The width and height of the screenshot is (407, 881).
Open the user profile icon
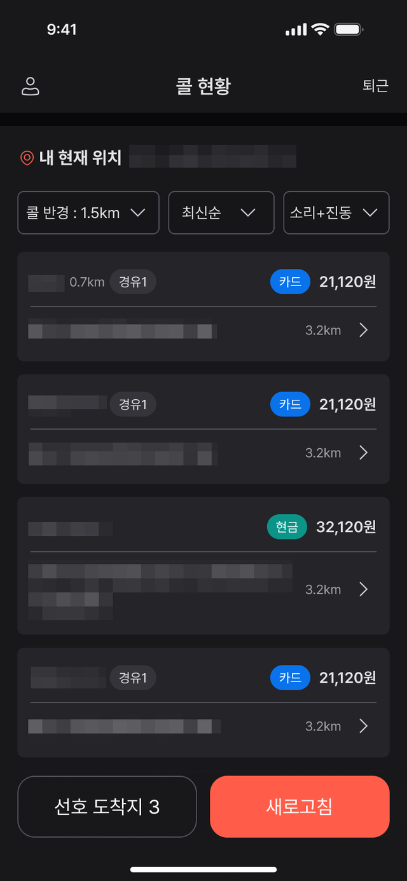[x=30, y=86]
